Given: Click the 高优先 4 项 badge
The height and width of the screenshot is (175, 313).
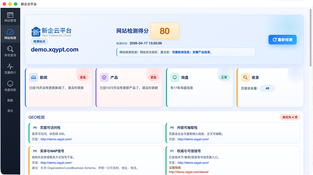Looking at the screenshot, I should coord(290,117).
